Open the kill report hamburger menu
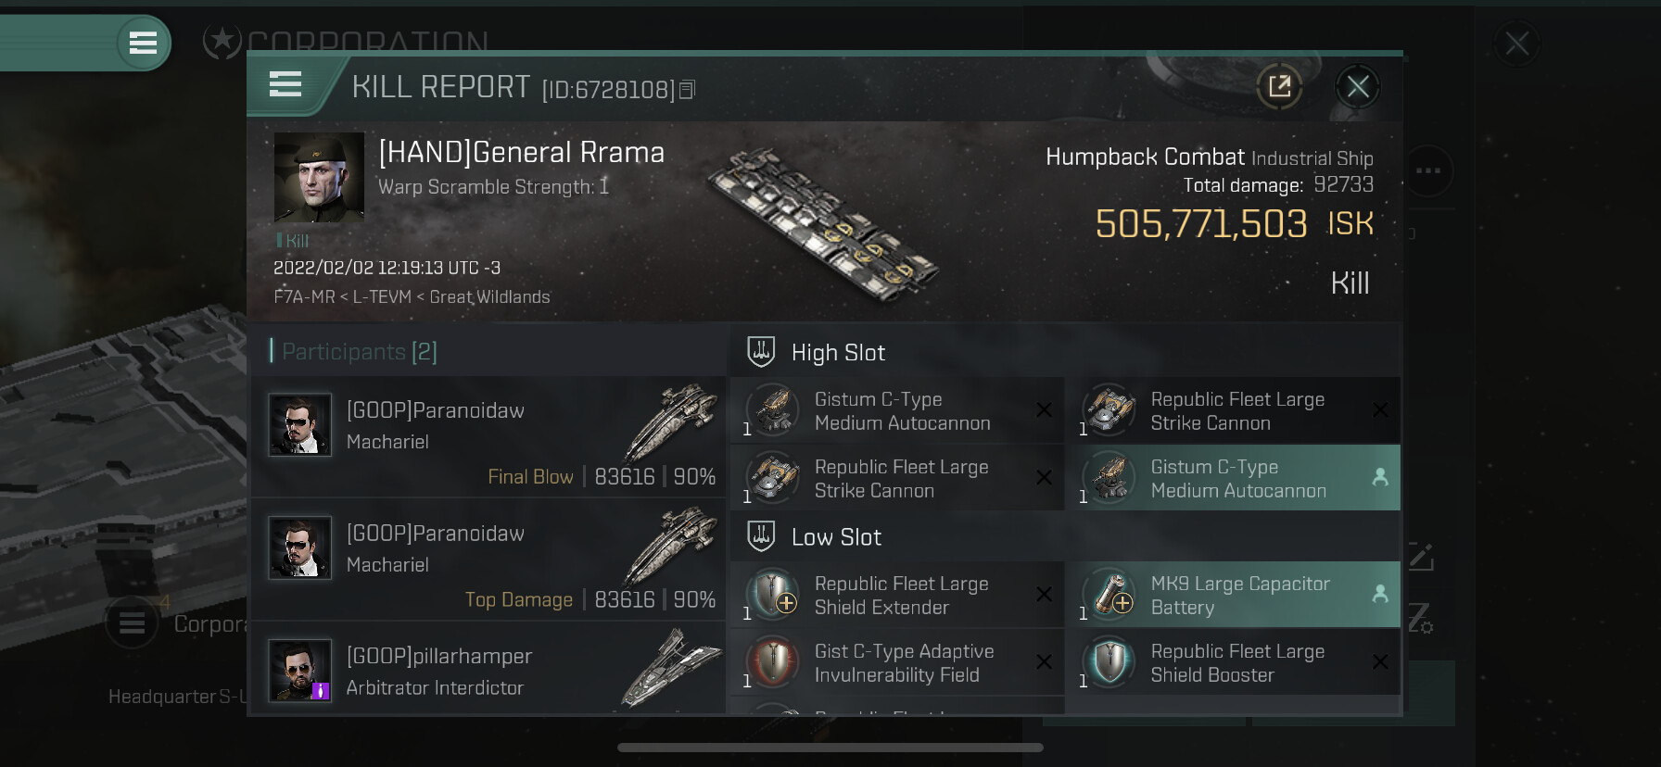 coord(285,85)
